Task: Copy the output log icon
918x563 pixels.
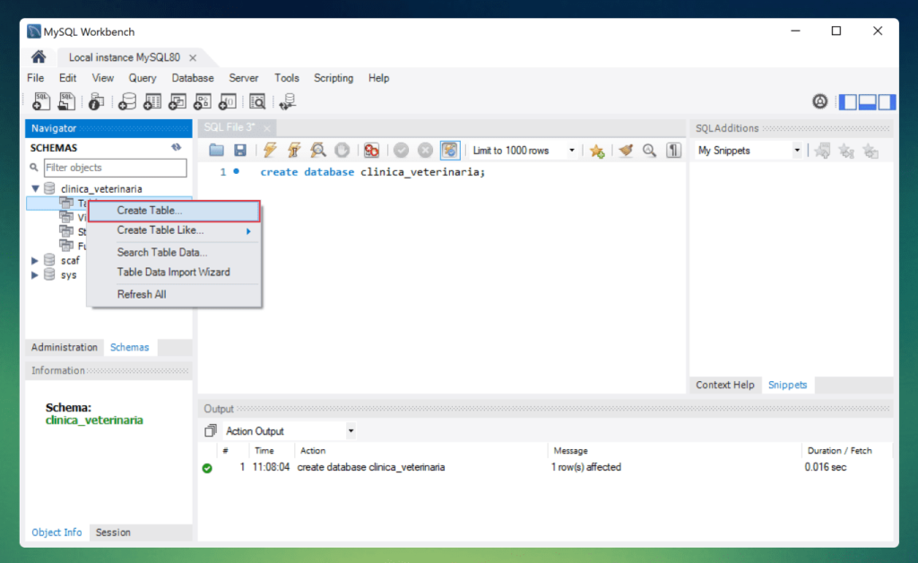Action: [x=210, y=430]
